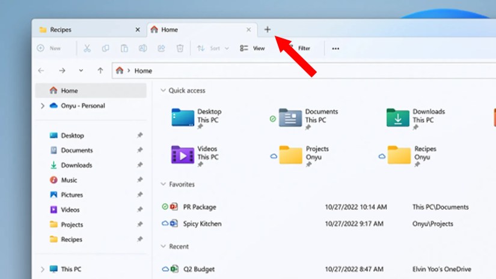Click the Delete trash icon
This screenshot has width=496, height=279.
(x=180, y=48)
